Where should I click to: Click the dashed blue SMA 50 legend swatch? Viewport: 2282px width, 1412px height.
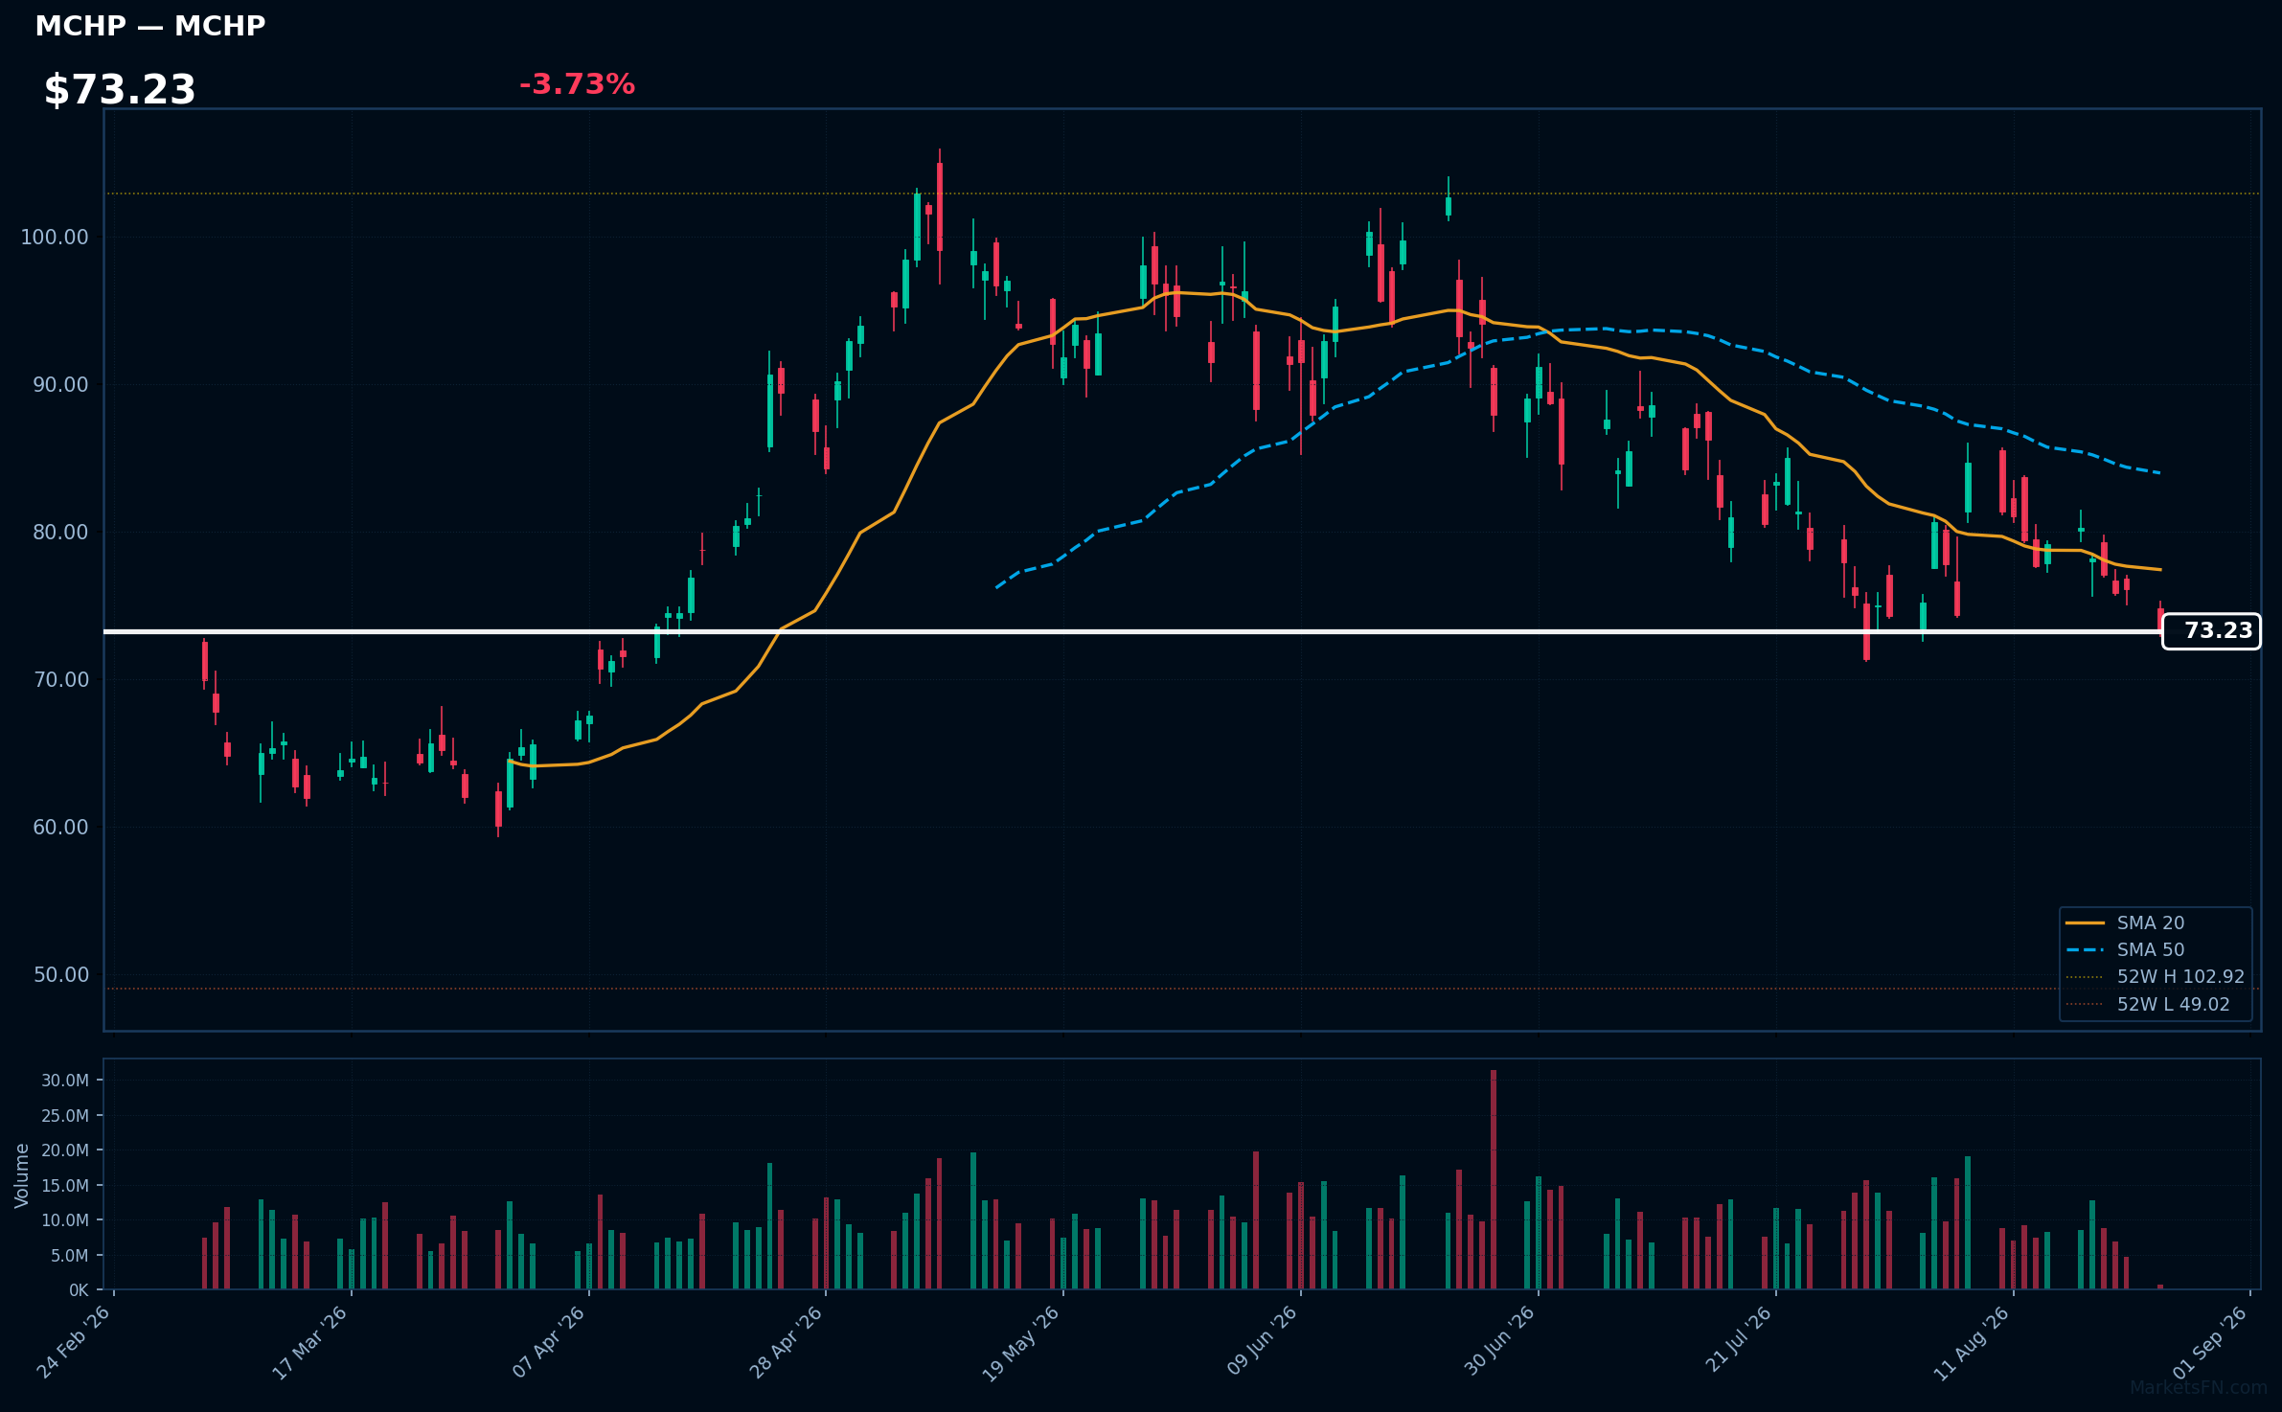2085,950
